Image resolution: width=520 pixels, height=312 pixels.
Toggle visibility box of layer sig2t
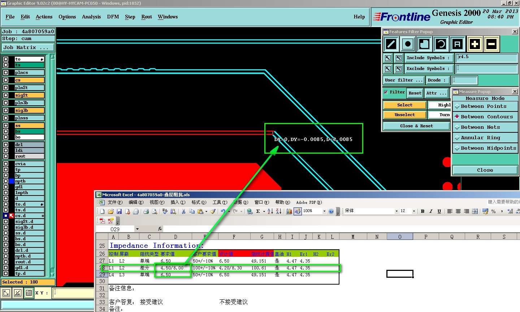coord(6,95)
